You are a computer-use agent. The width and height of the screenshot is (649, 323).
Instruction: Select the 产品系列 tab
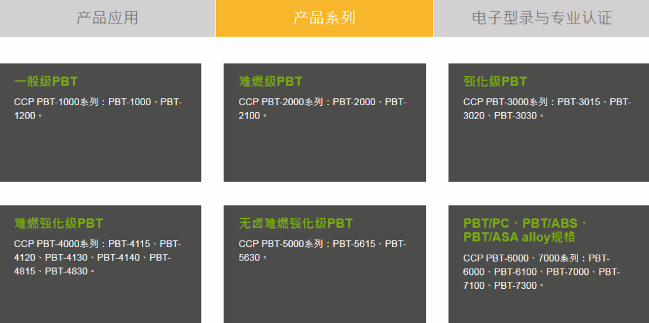pyautogui.click(x=324, y=18)
